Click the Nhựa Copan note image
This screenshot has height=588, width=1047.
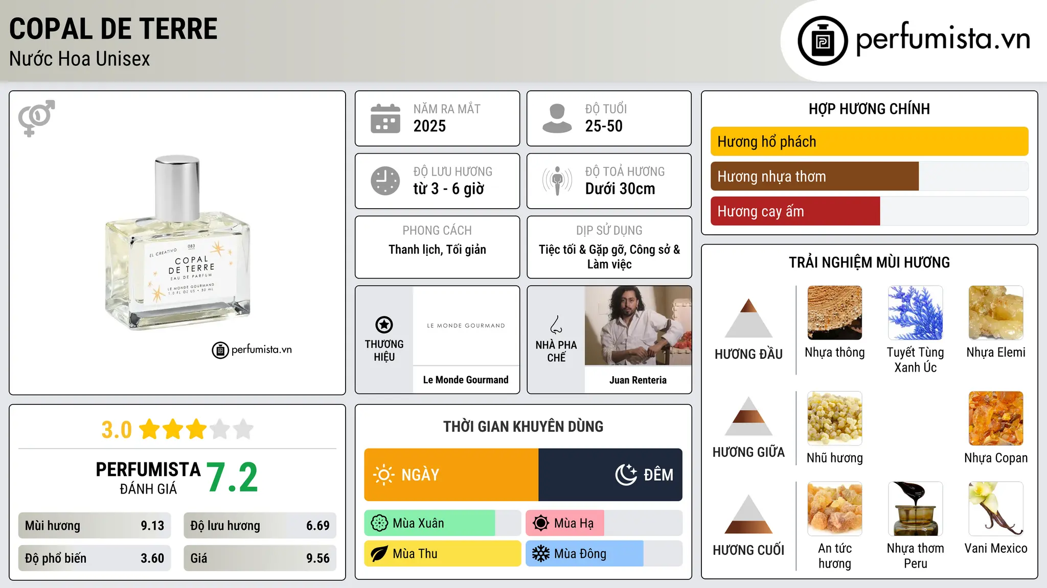(996, 419)
